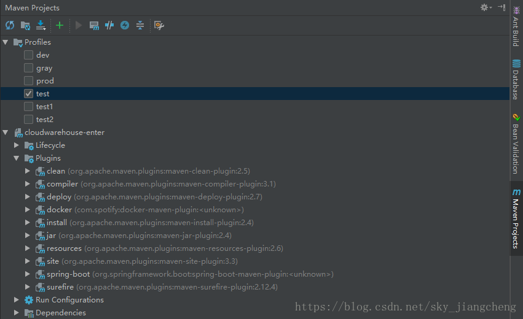Image resolution: width=523 pixels, height=319 pixels.
Task: Select the test profile row
Action: point(255,94)
